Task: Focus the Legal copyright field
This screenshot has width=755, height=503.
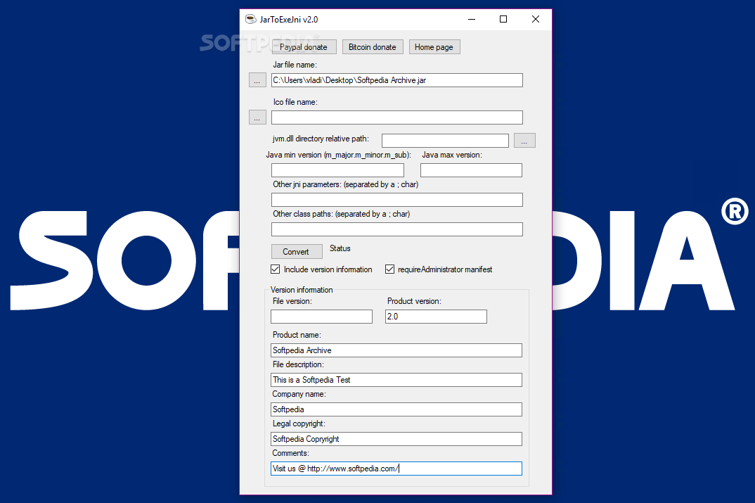Action: point(396,439)
